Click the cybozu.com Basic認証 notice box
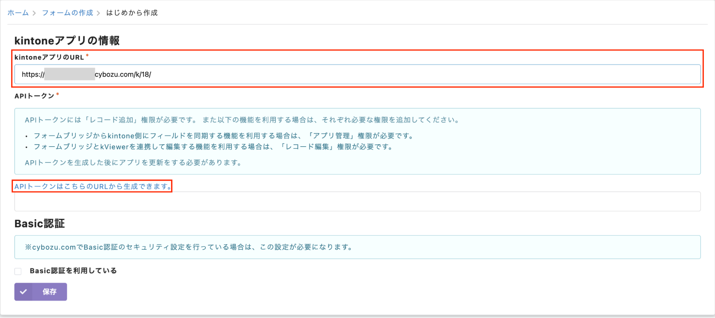 [x=357, y=247]
